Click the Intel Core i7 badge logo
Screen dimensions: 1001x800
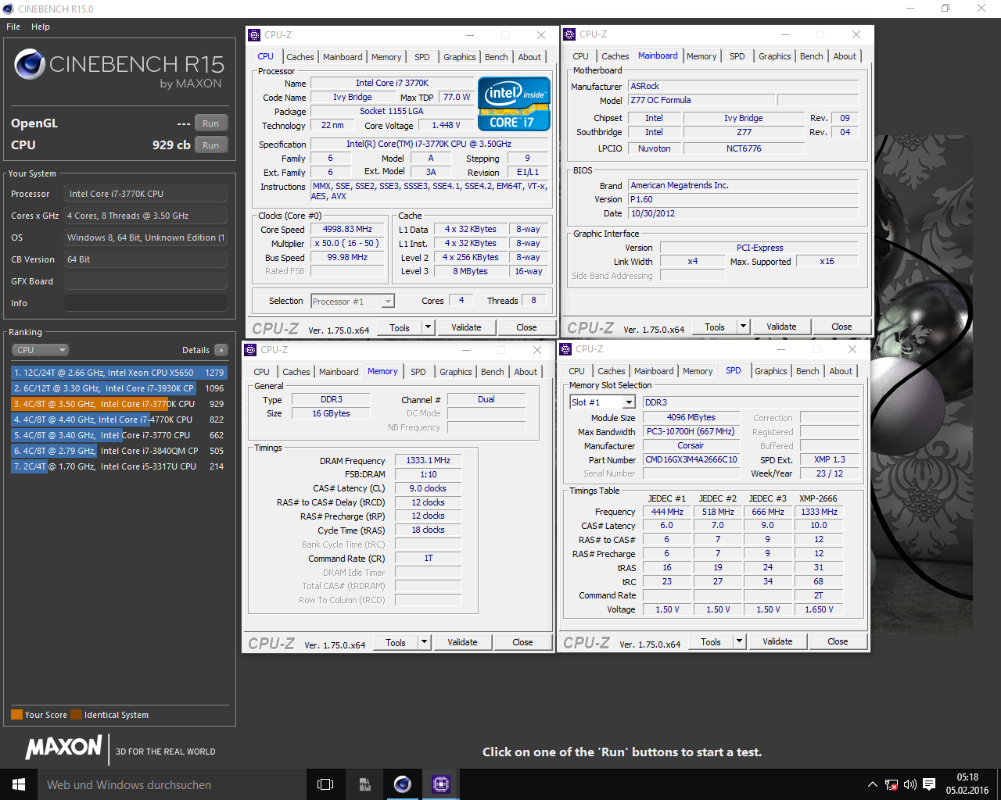coord(514,103)
